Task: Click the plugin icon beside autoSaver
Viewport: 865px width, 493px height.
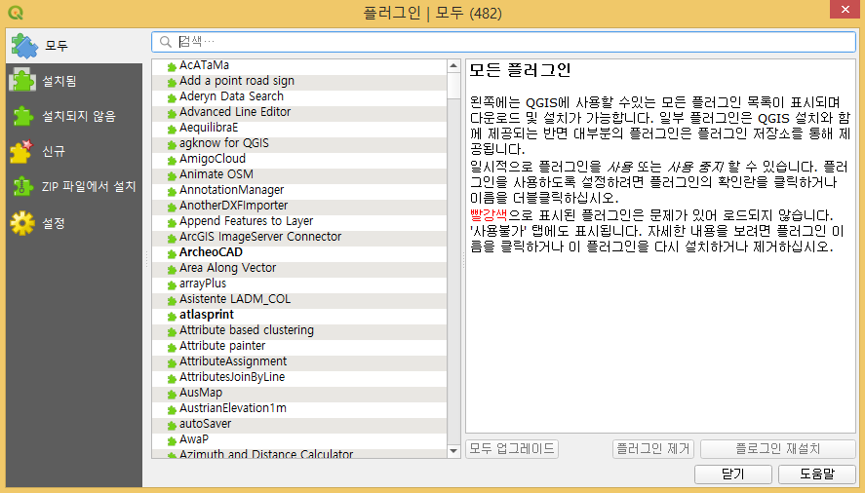Action: 172,426
